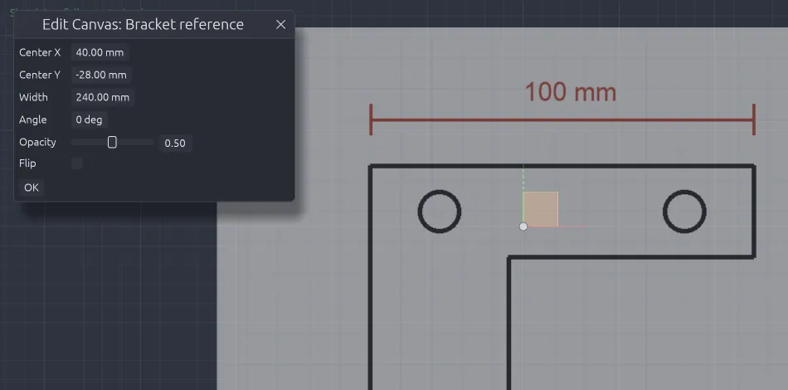The width and height of the screenshot is (788, 390).
Task: Click the "Opacity" label
Action: point(37,142)
